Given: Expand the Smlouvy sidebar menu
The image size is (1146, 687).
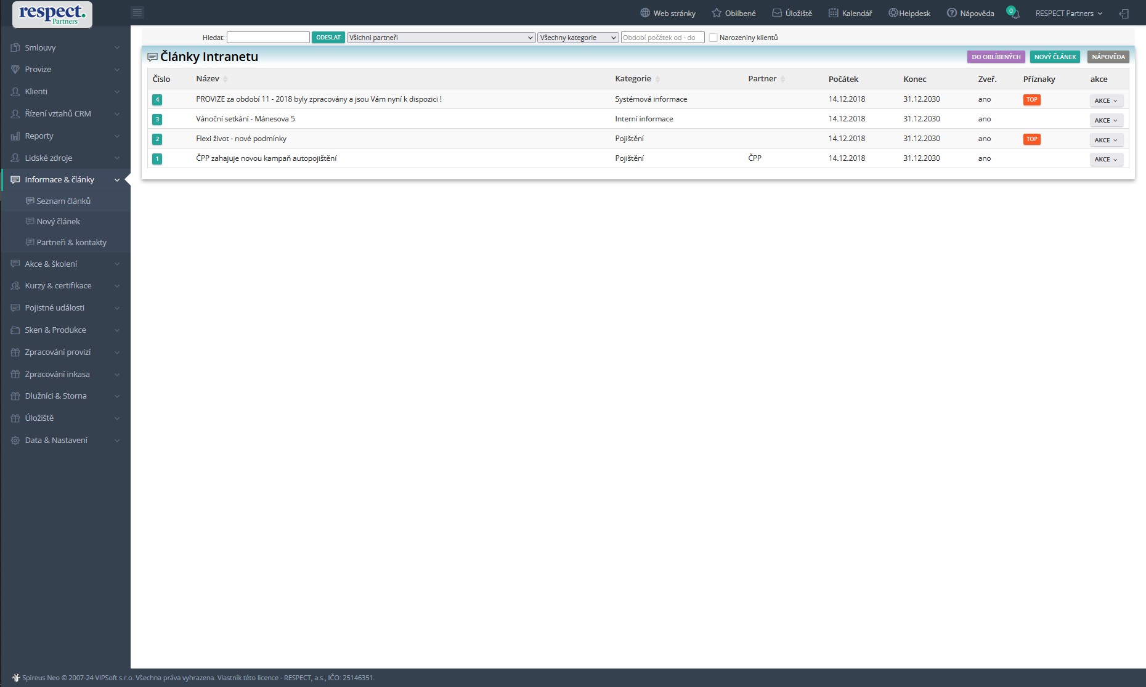Looking at the screenshot, I should point(65,47).
